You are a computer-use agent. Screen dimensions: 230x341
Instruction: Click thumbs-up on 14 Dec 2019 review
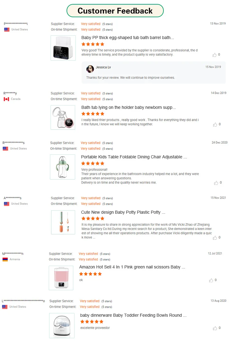click(x=215, y=125)
